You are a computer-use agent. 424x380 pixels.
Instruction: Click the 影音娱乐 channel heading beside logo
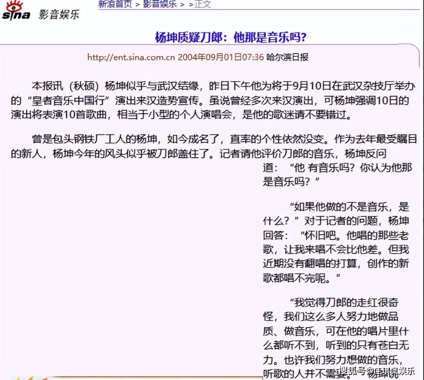59,15
